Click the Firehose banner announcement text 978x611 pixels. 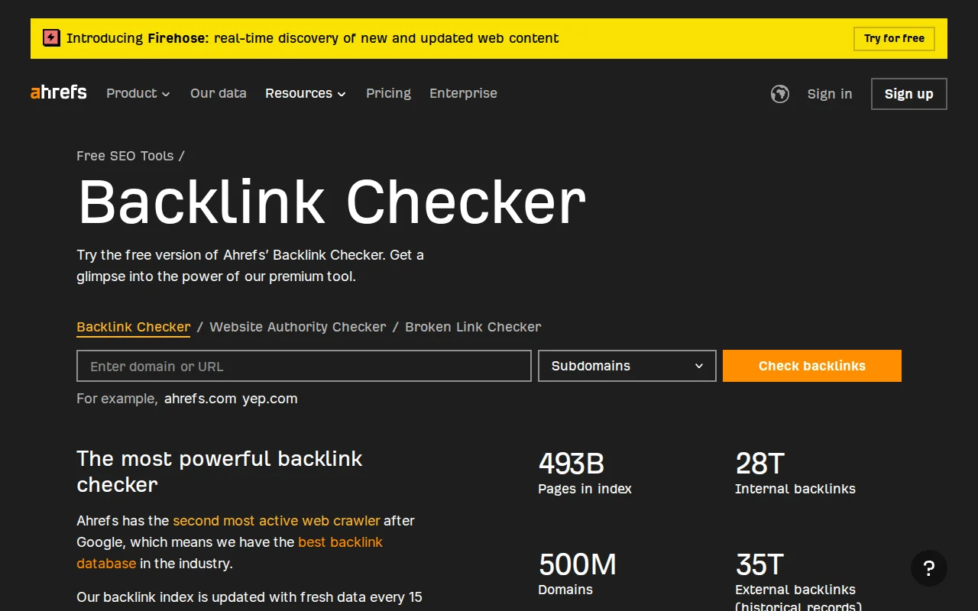point(313,38)
